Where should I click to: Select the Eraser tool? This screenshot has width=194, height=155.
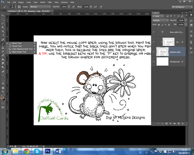click(3, 55)
